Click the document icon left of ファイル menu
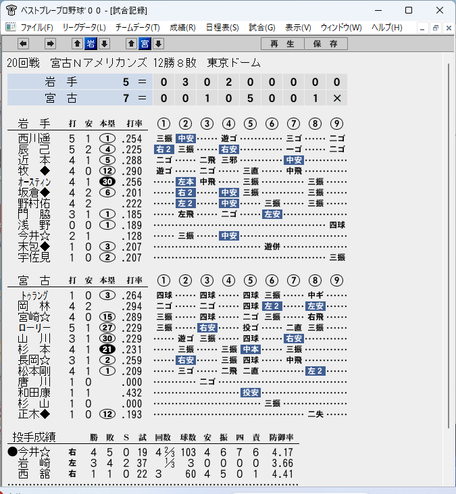 click(x=10, y=27)
